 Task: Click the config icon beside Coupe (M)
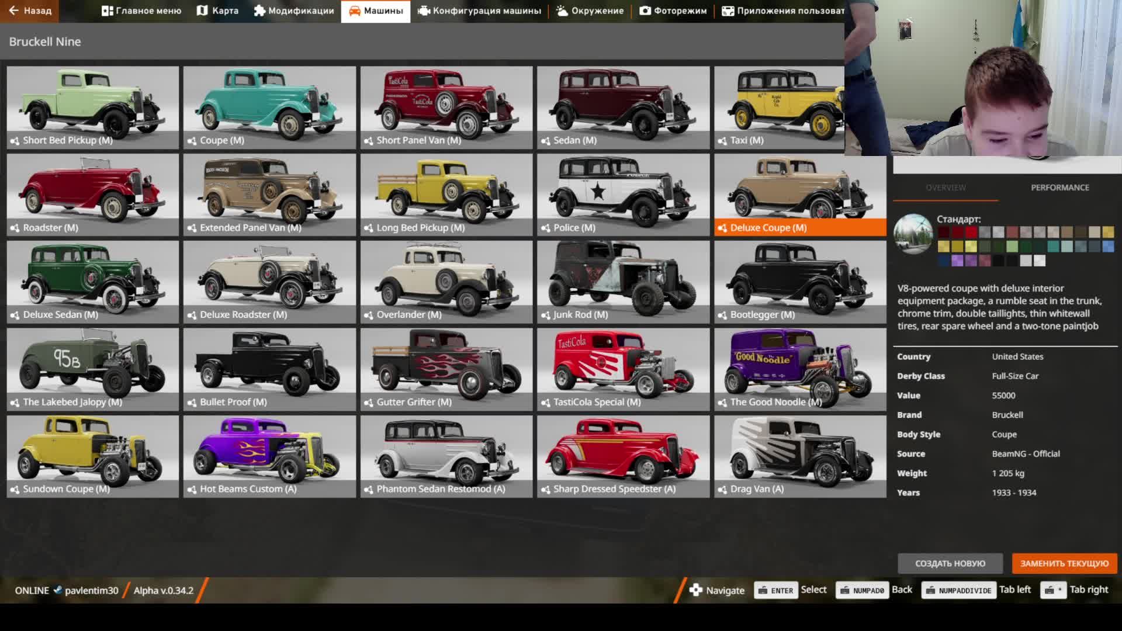point(192,141)
